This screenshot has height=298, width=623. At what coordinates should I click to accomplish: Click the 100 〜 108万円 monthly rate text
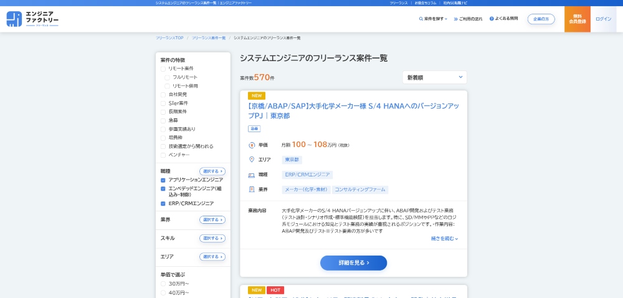tap(315, 145)
